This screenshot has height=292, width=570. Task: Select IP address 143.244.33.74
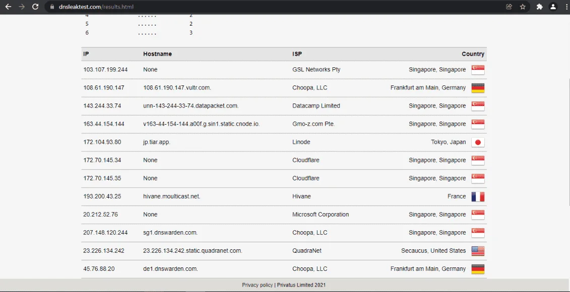click(102, 106)
